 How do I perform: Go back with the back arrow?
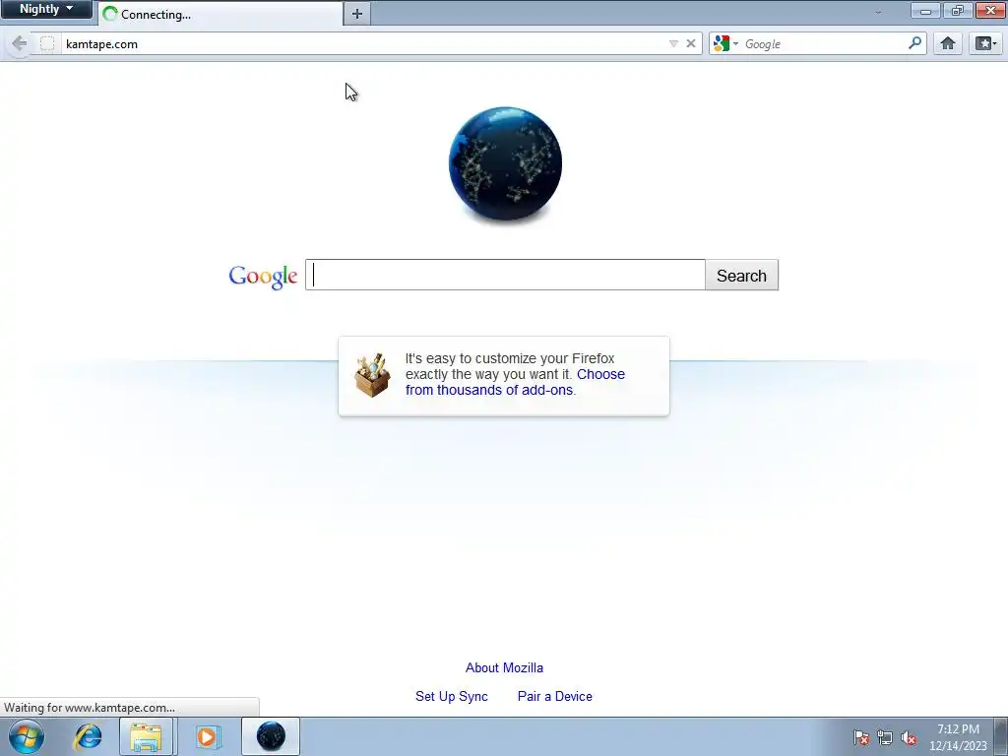point(19,43)
